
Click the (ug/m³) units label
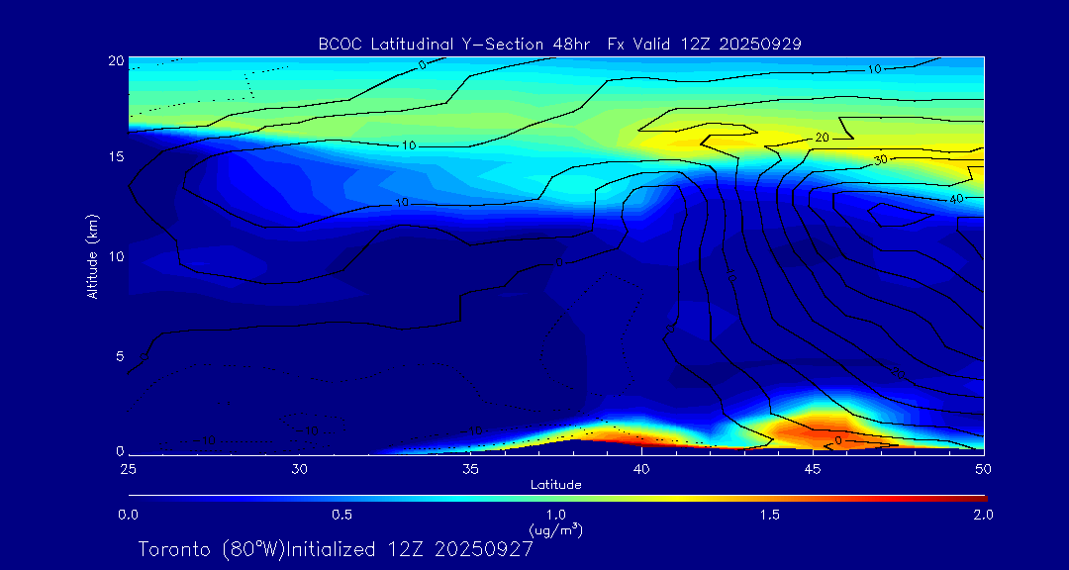[x=555, y=530]
